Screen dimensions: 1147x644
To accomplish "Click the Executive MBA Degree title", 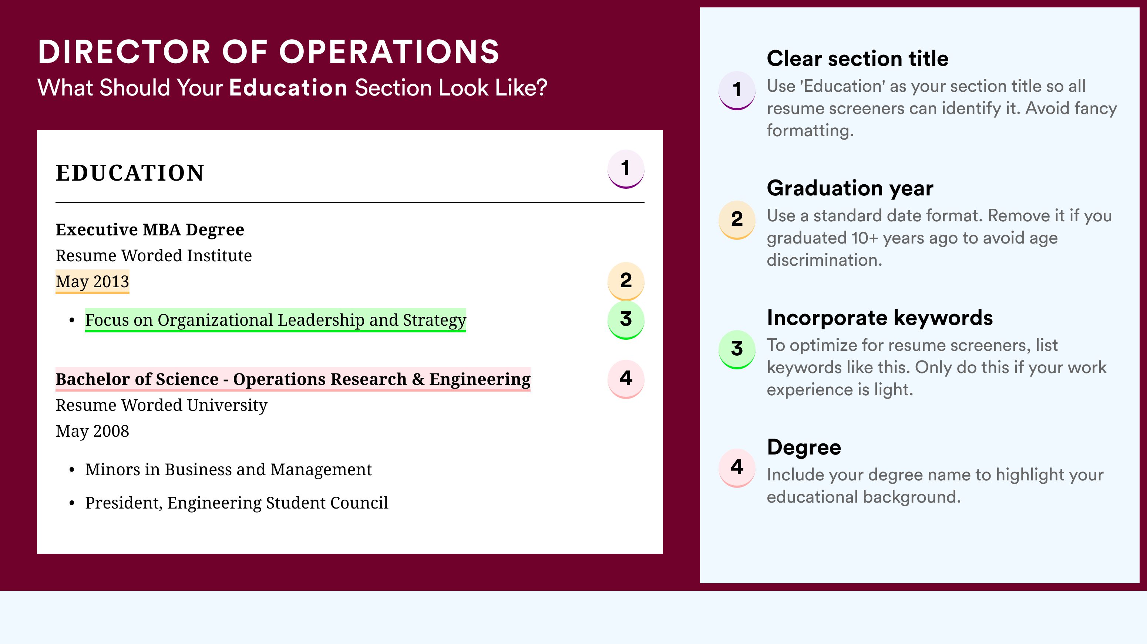I will tap(149, 230).
